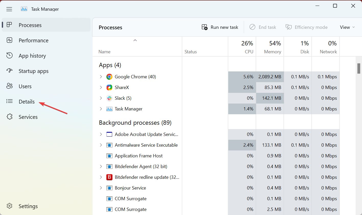The height and width of the screenshot is (215, 362).
Task: Sort by the Status column header
Action: (205, 46)
